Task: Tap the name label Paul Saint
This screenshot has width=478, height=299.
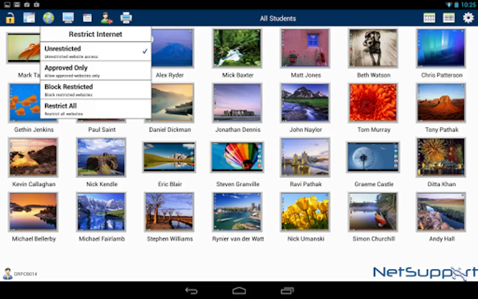Action: [102, 130]
